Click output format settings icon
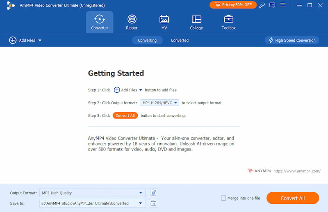328x212 pixels. pyautogui.click(x=154, y=193)
